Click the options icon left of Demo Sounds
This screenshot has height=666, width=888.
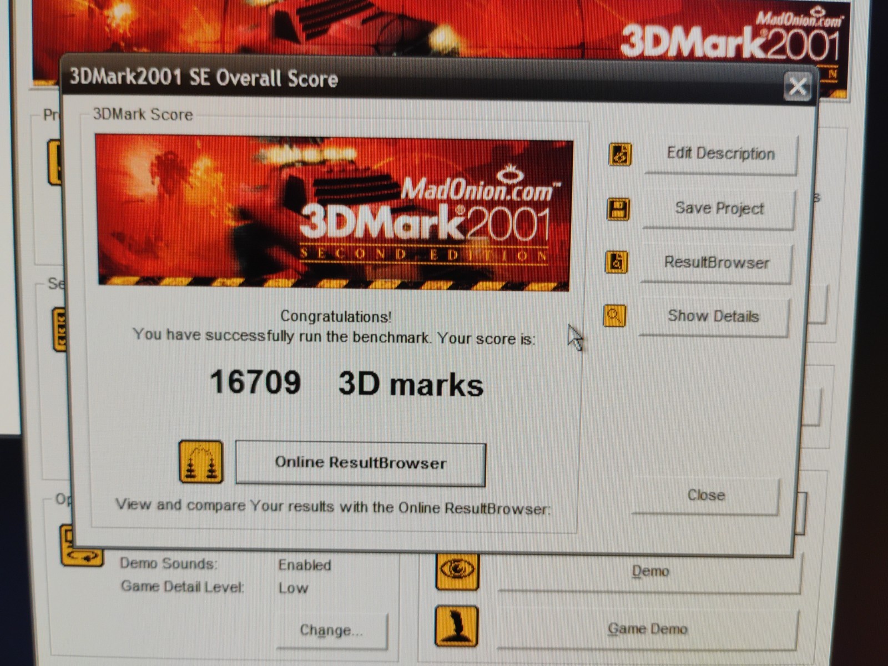click(x=81, y=545)
